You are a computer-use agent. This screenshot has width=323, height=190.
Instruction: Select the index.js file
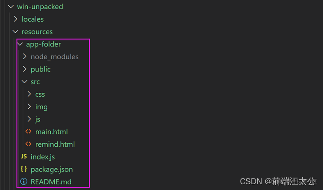(x=43, y=157)
